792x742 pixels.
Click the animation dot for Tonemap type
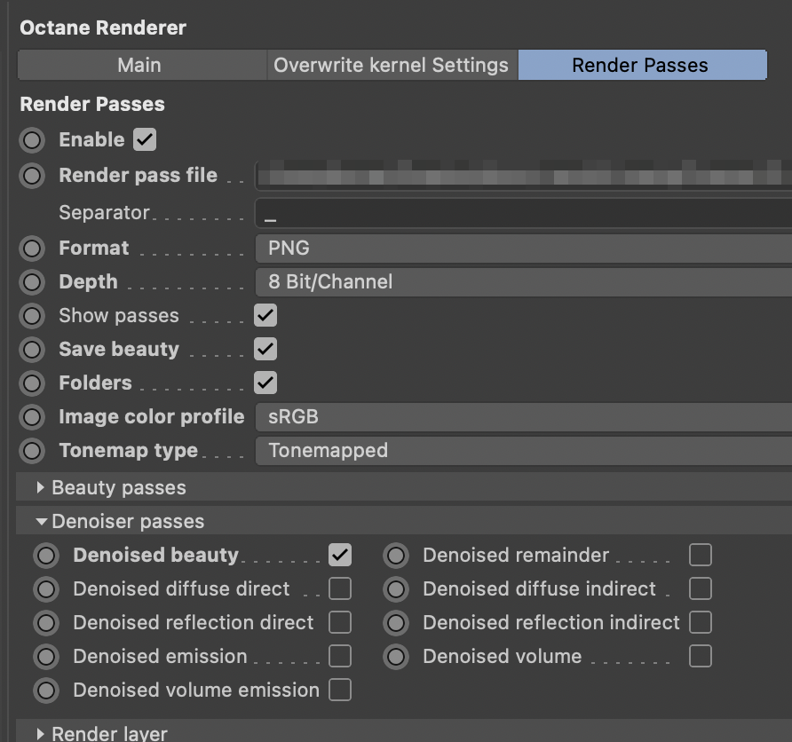click(32, 451)
